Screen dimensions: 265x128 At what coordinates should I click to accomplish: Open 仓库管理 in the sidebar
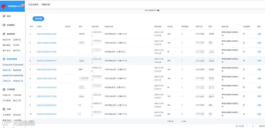tap(6, 115)
